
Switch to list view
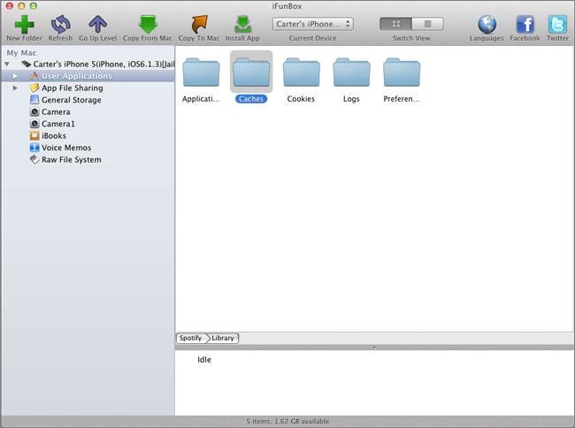427,24
